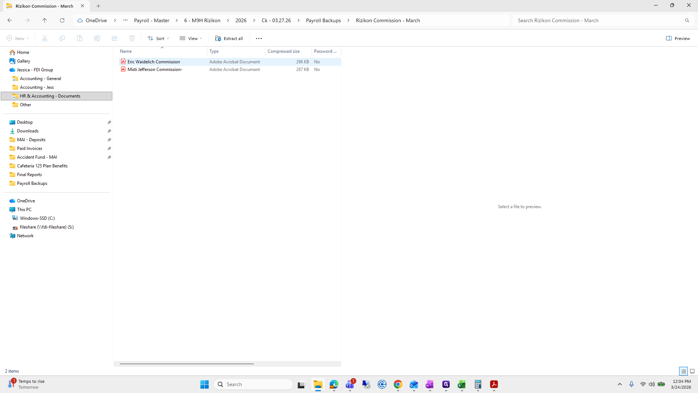
Task: Click the Cut scissors icon
Action: 45,38
